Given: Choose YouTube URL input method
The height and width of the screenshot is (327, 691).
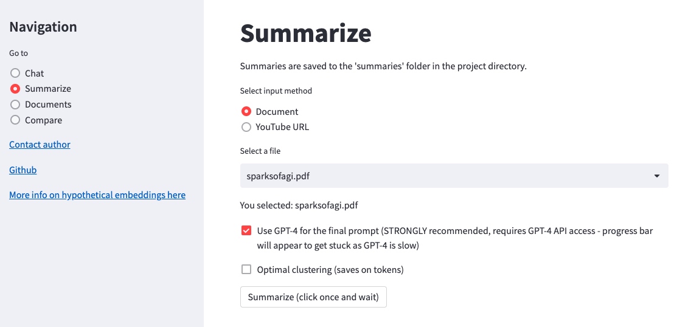Looking at the screenshot, I should point(246,127).
